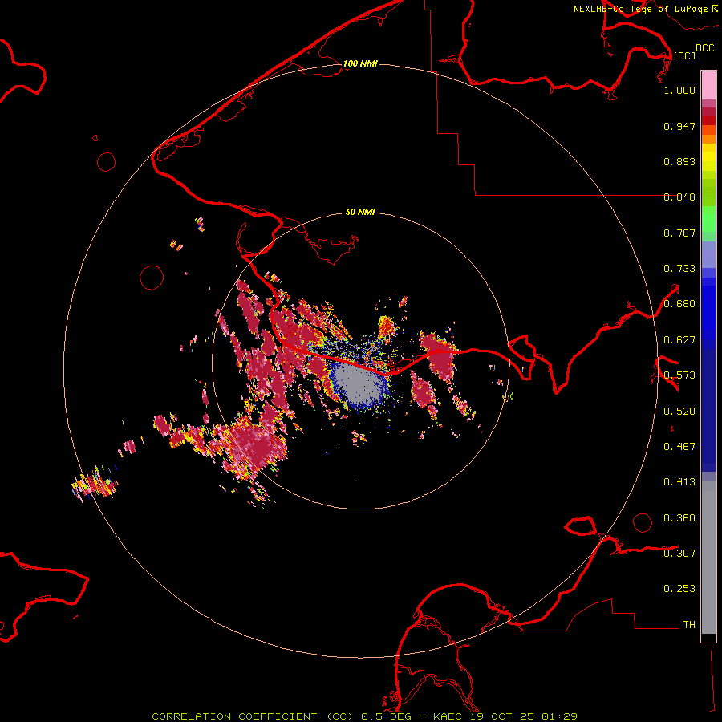Click the 100 NMI range ring label
The height and width of the screenshot is (722, 722).
[x=360, y=63]
